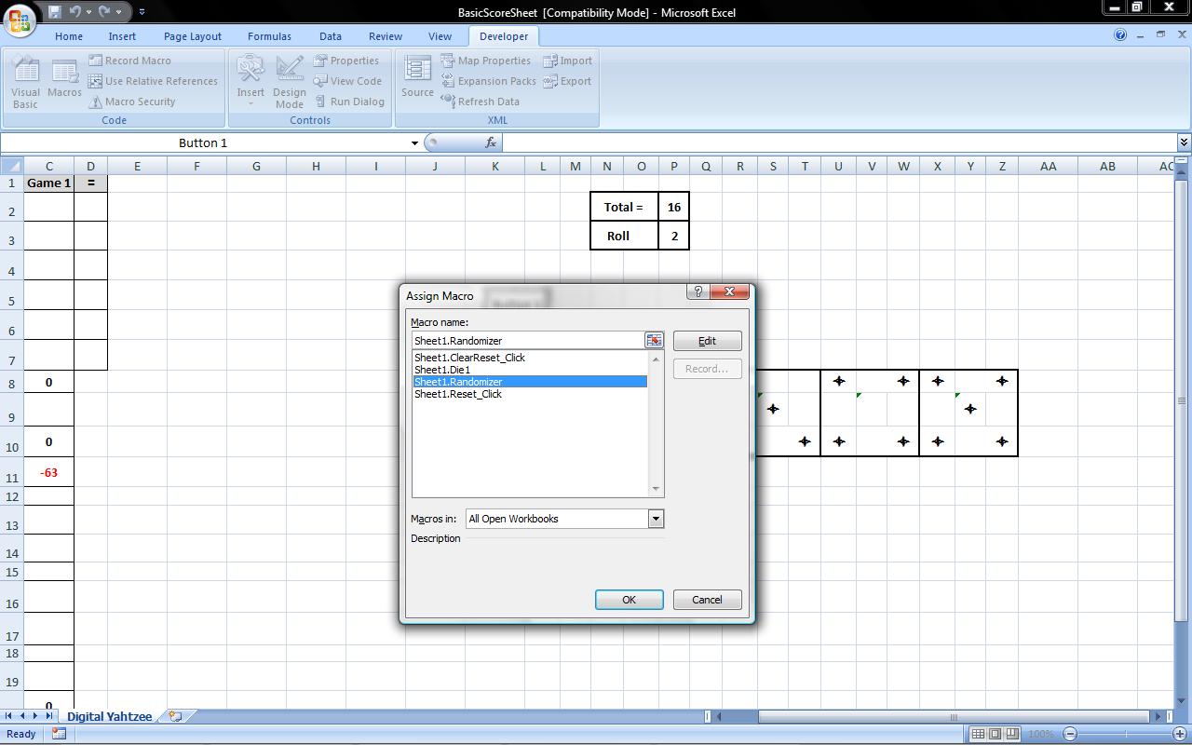
Task: Switch to Page Layout view in status bar
Action: coord(995,734)
